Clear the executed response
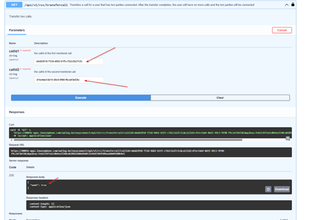This screenshot has width=312, height=220. (220, 98)
